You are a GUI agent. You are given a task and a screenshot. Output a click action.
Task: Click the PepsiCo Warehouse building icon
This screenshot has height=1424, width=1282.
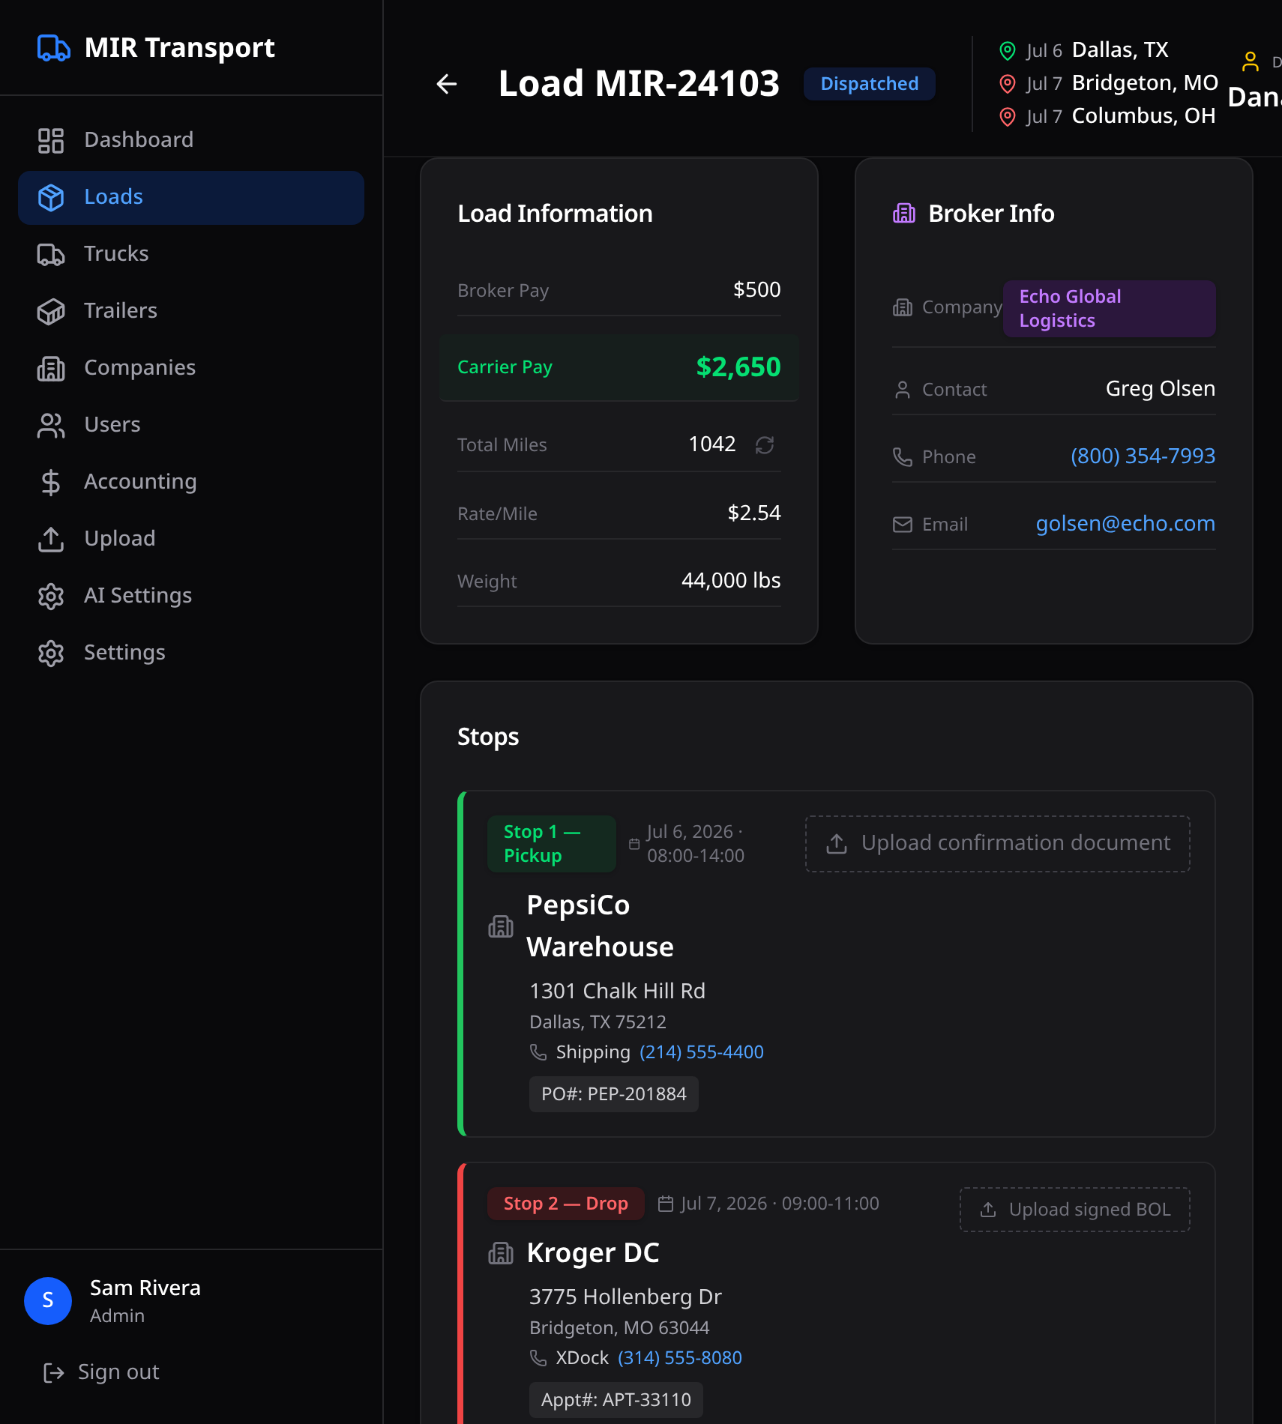click(x=501, y=926)
